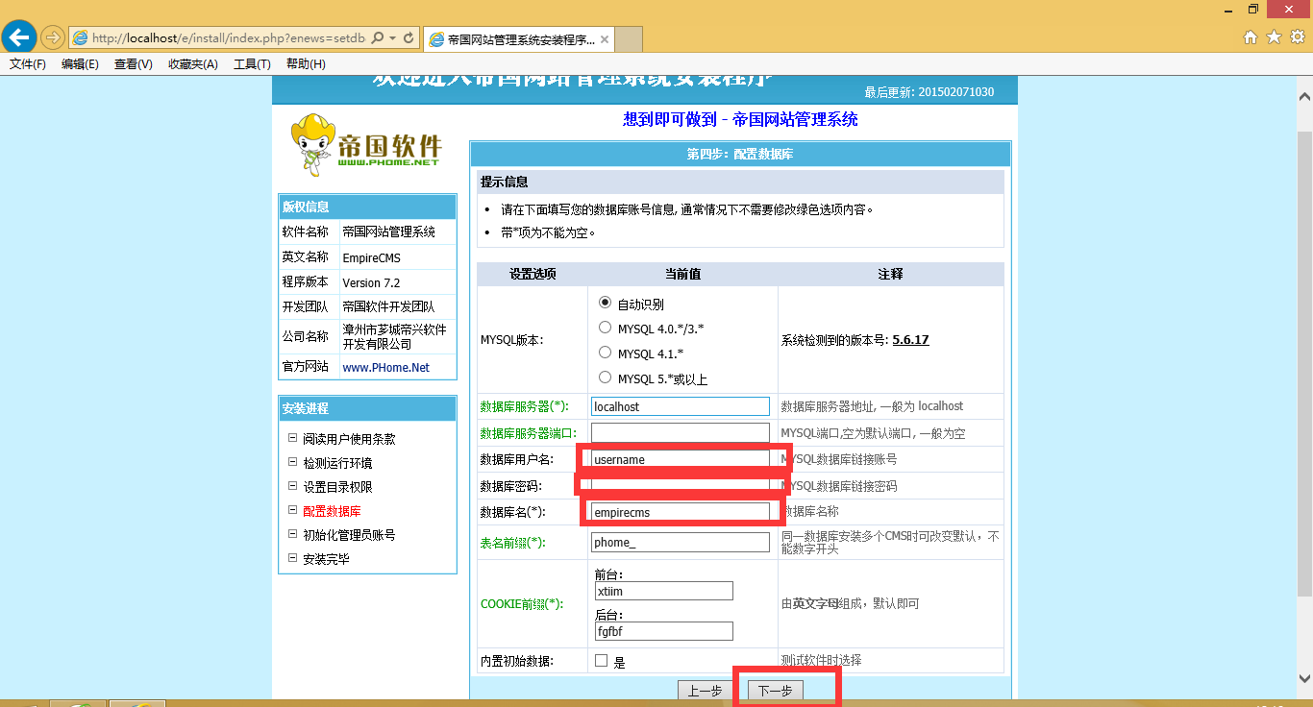Click the 设置目录权限 install step
The width and height of the screenshot is (1313, 707).
[337, 487]
